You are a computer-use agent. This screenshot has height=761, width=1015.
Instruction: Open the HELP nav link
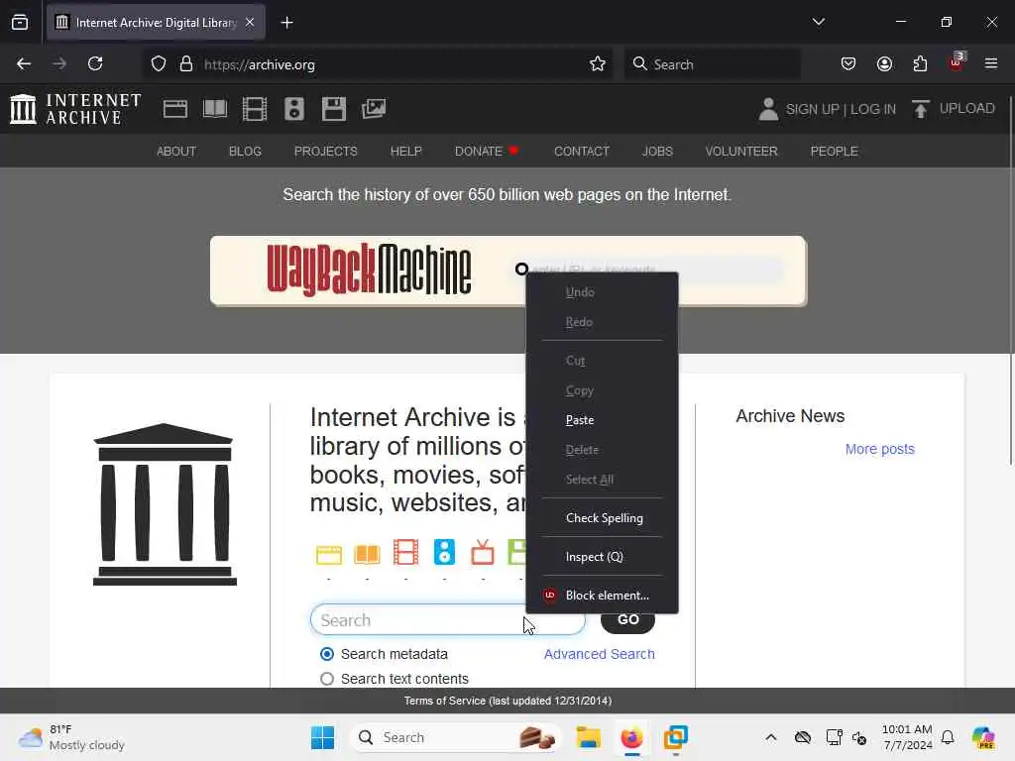(405, 152)
